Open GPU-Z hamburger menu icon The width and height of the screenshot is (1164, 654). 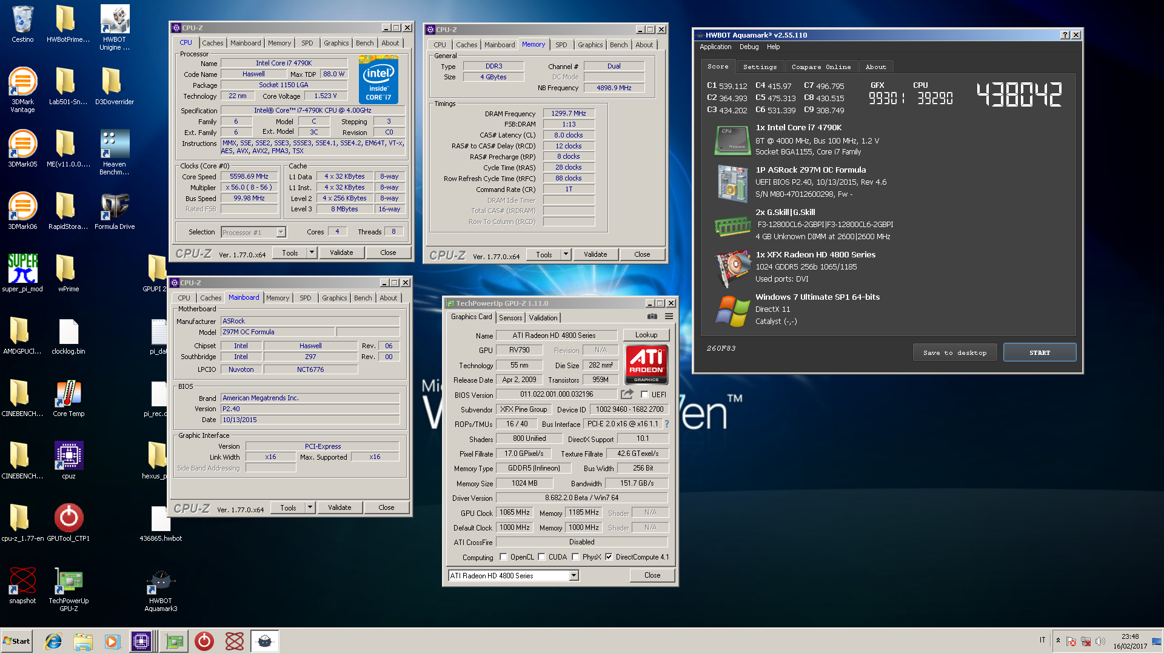point(669,317)
